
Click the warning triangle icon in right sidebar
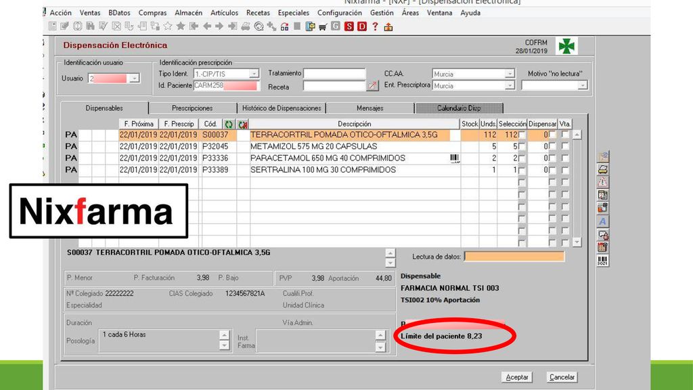(602, 182)
